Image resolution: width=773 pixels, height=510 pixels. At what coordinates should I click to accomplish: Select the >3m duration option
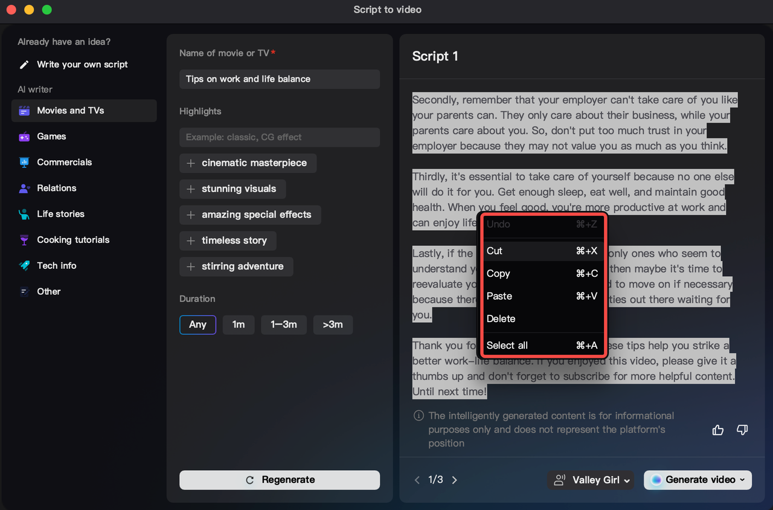(x=333, y=324)
